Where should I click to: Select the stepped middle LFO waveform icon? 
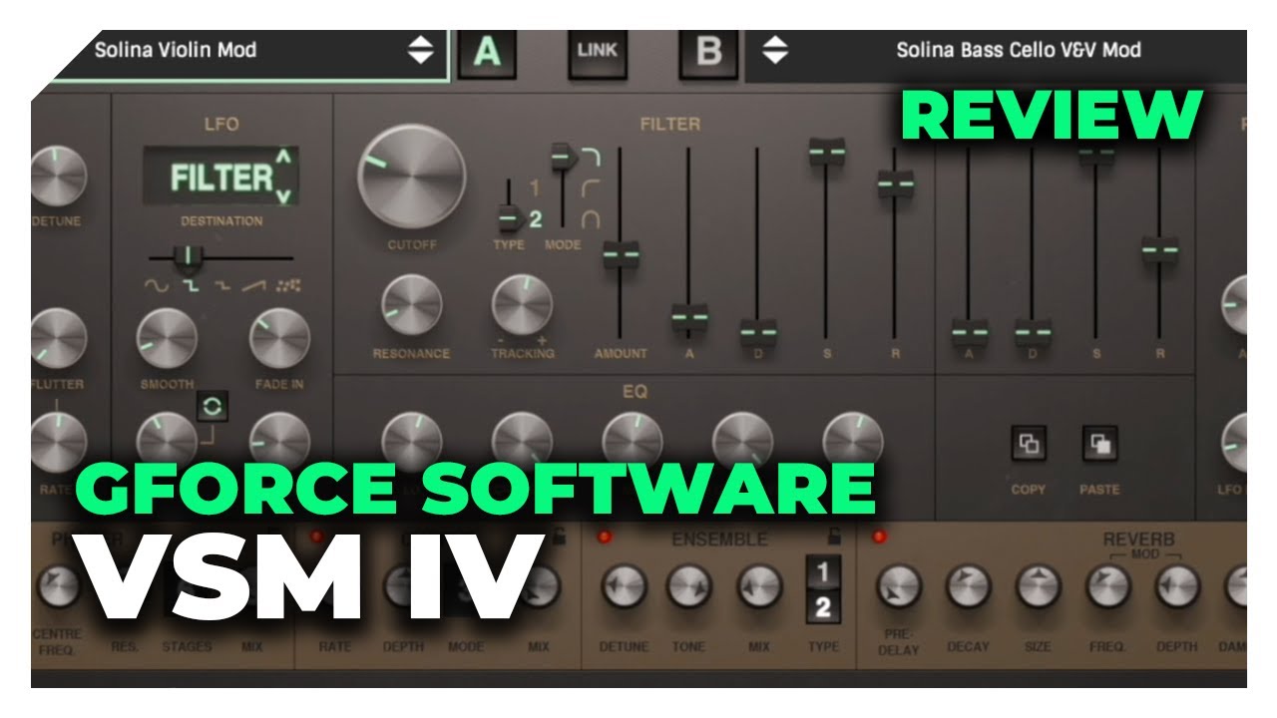coord(221,285)
